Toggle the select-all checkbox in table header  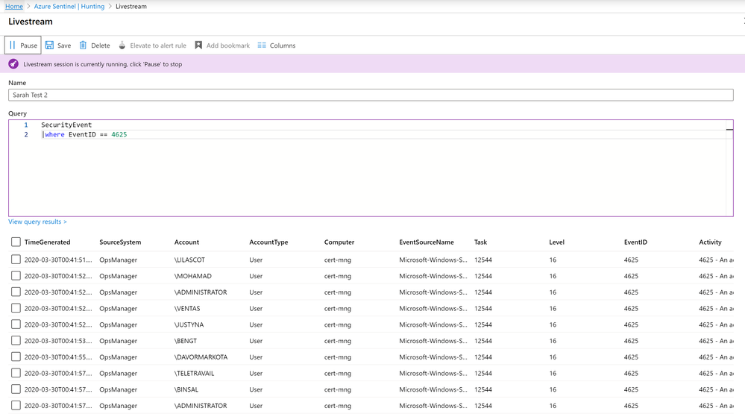coord(16,242)
